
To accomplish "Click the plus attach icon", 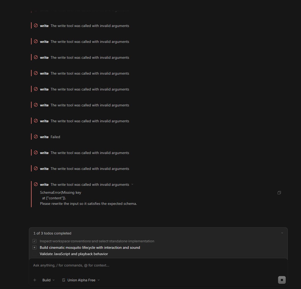I will click(x=35, y=280).
